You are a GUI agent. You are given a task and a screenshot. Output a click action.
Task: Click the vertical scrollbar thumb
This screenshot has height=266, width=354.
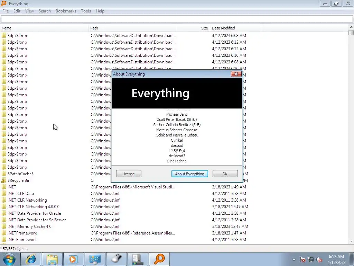coord(351,33)
